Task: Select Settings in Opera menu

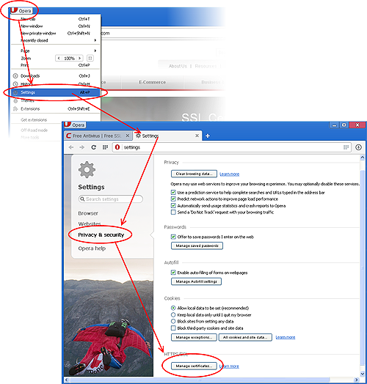Action: pos(56,92)
